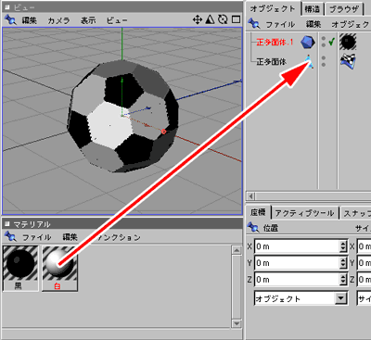
Task: Click the view zoom triangle icon
Action: (210, 19)
